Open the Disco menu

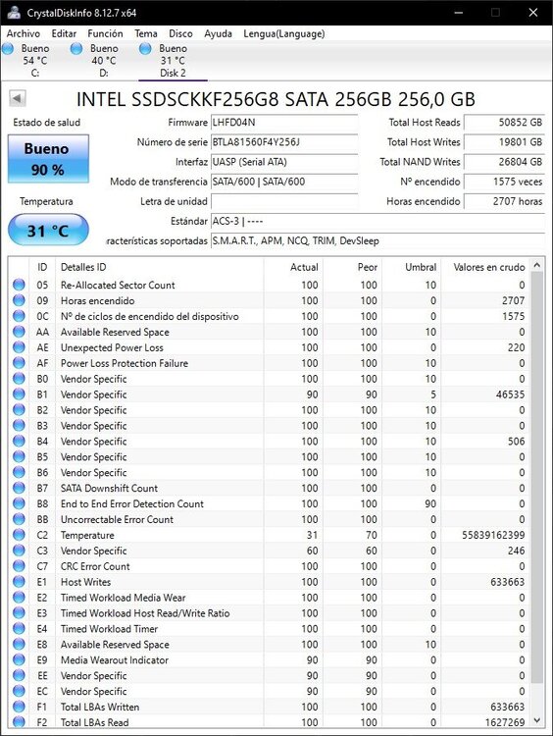(x=180, y=33)
